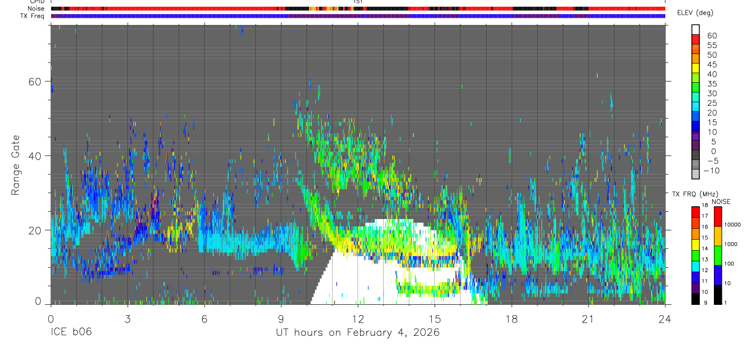748x345 pixels.
Task: Pick the blue TX FRQ swatch between 11 and 12
Action: pos(696,276)
